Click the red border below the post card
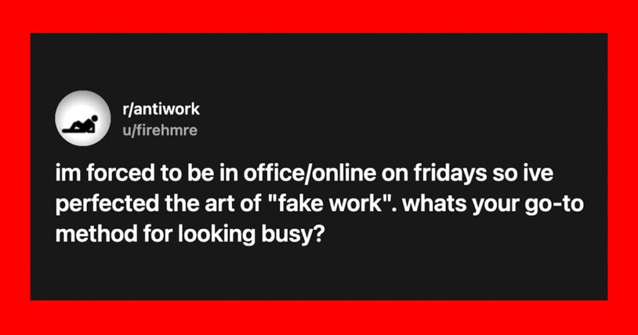638x335 pixels. 319,318
